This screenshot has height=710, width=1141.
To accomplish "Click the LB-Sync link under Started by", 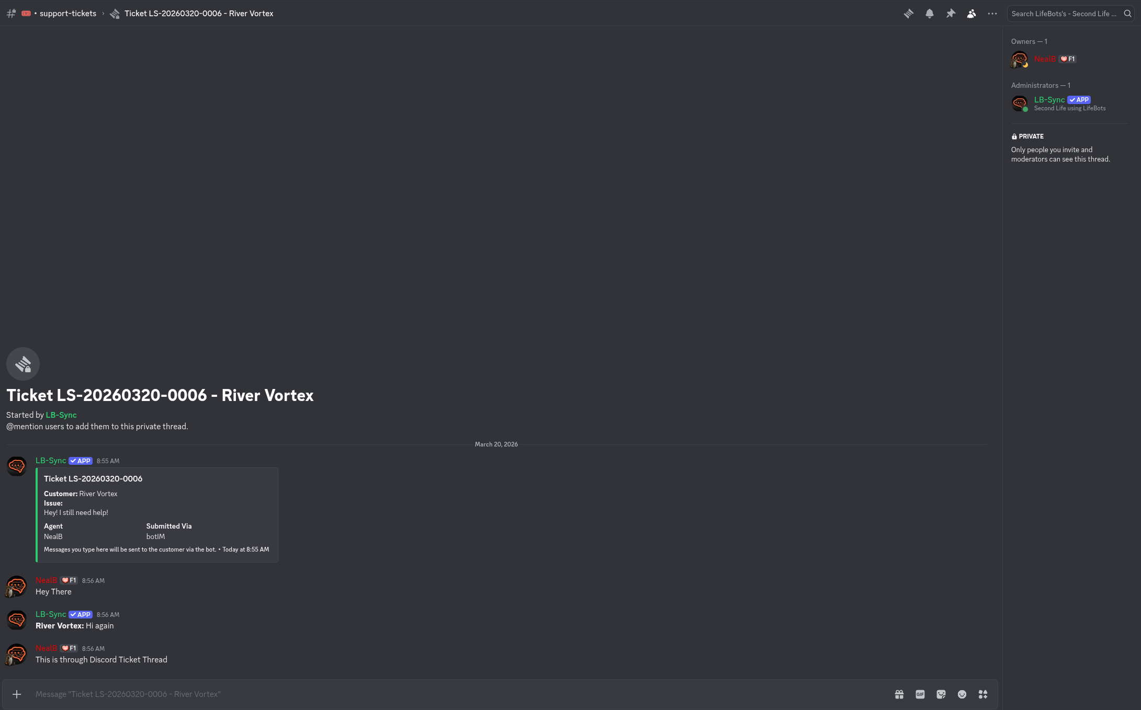I will [61, 415].
